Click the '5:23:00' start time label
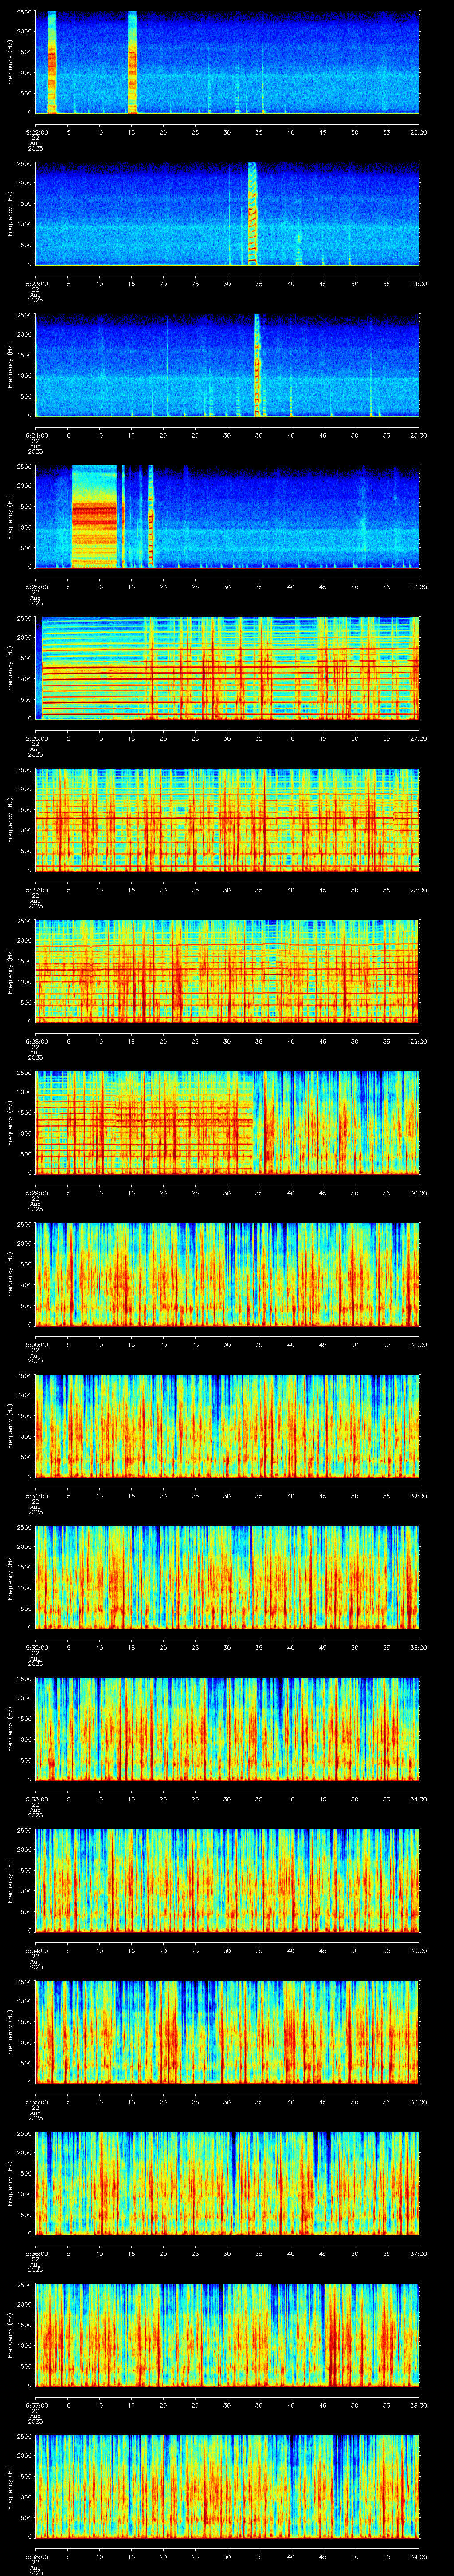Viewport: 454px width, 2576px height. (x=36, y=284)
